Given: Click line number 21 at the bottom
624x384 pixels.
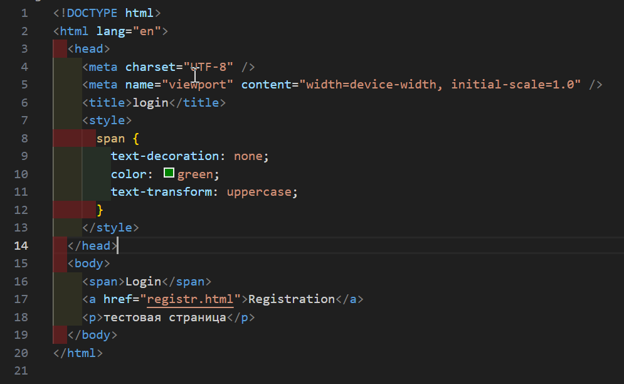Looking at the screenshot, I should (21, 371).
